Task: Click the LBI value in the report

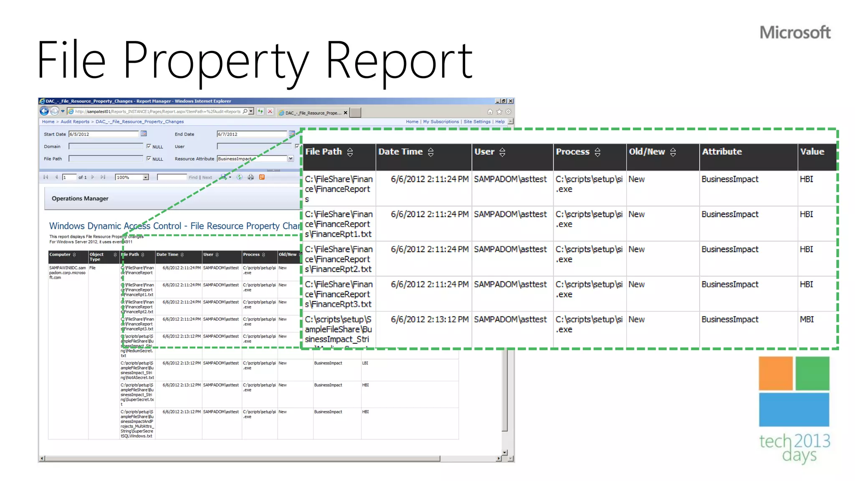Action: (365, 363)
